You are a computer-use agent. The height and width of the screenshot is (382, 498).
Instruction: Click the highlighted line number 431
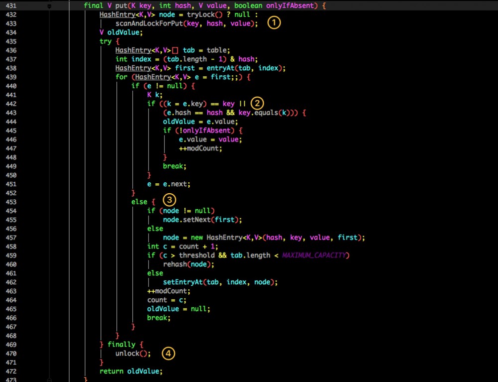[11, 5]
